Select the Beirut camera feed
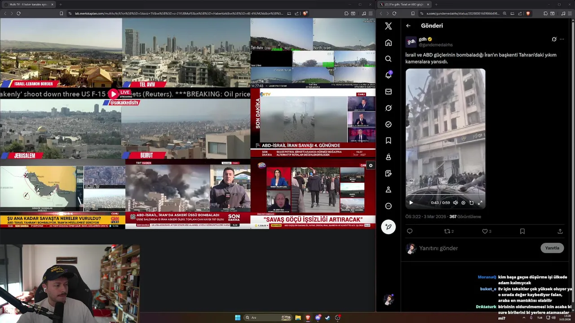 click(186, 129)
